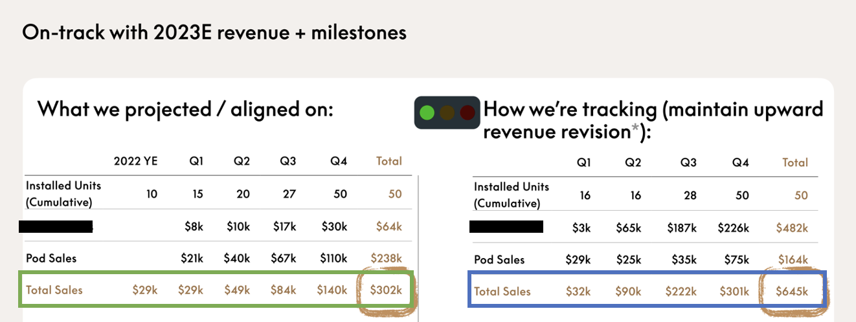Select the redacted black bar in tracking table
This screenshot has height=322, width=856.
point(506,226)
